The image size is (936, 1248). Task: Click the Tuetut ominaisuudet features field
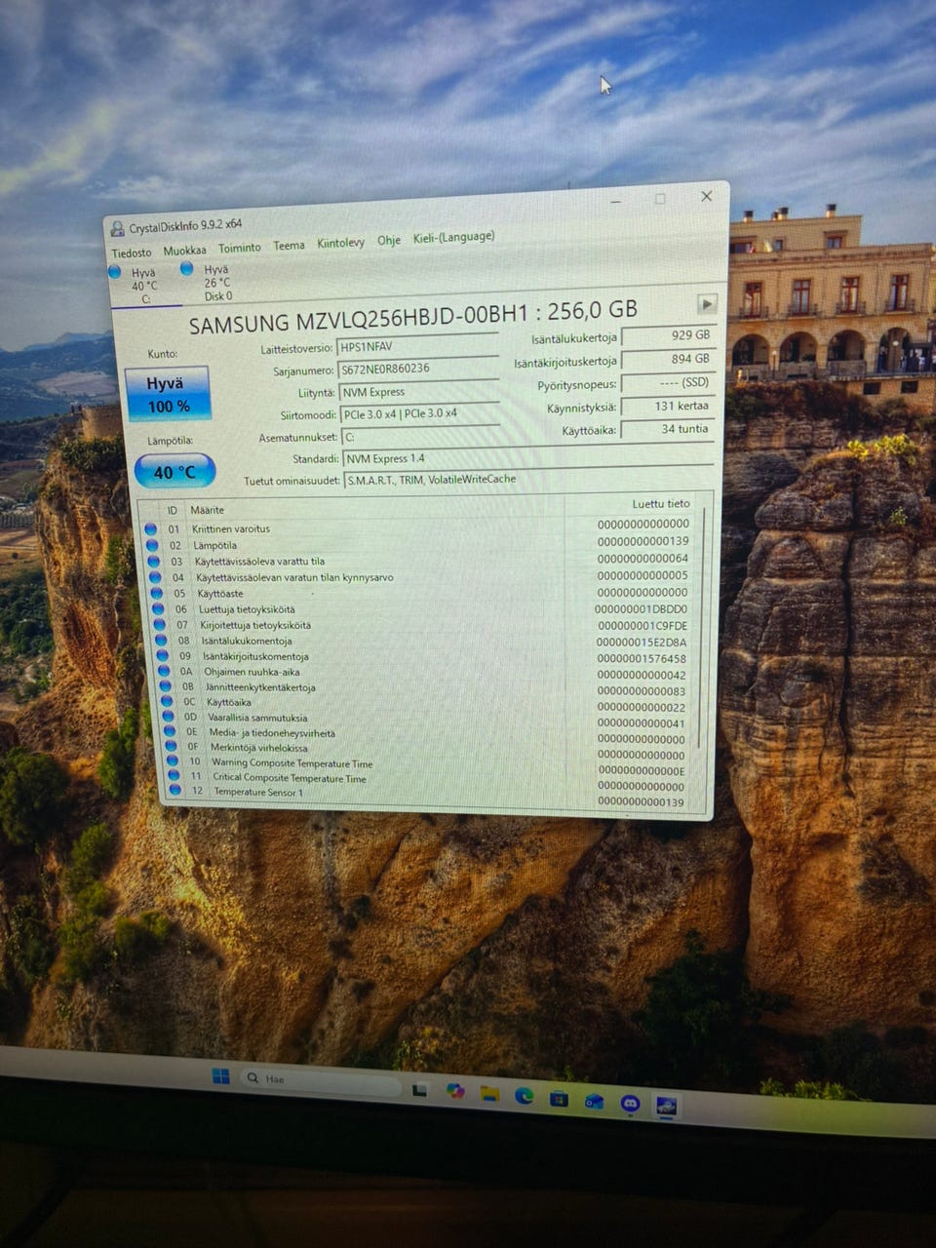point(527,478)
